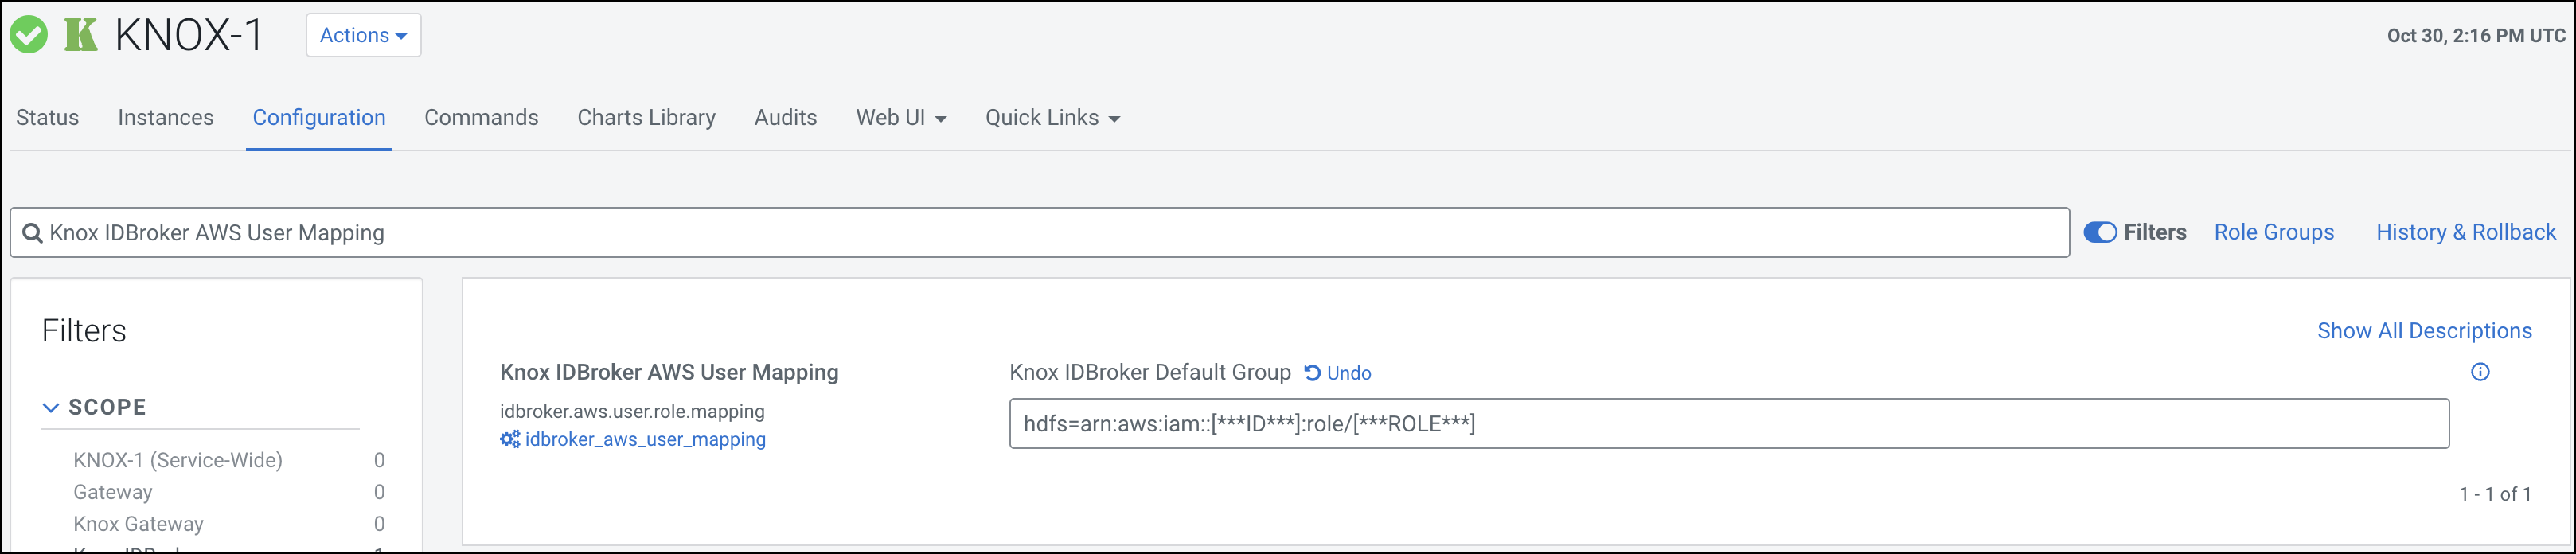
Task: Click the search magnifier icon
Action: [x=32, y=233]
